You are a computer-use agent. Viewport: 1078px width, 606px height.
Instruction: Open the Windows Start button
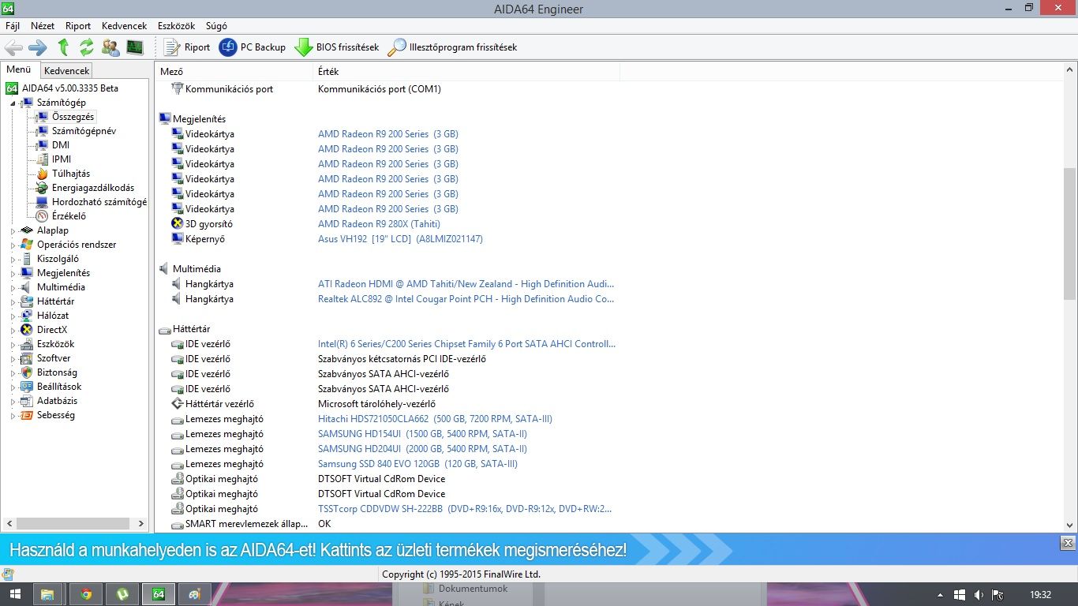tap(15, 594)
